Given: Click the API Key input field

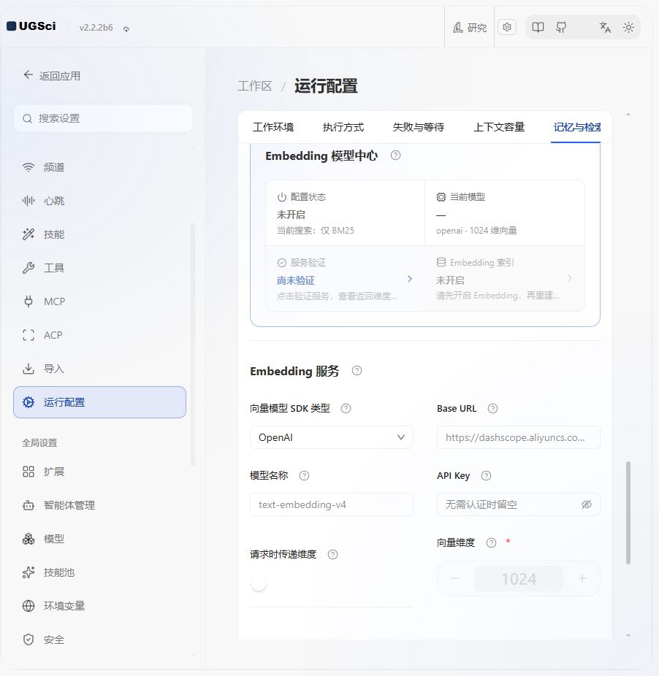Looking at the screenshot, I should click(518, 505).
